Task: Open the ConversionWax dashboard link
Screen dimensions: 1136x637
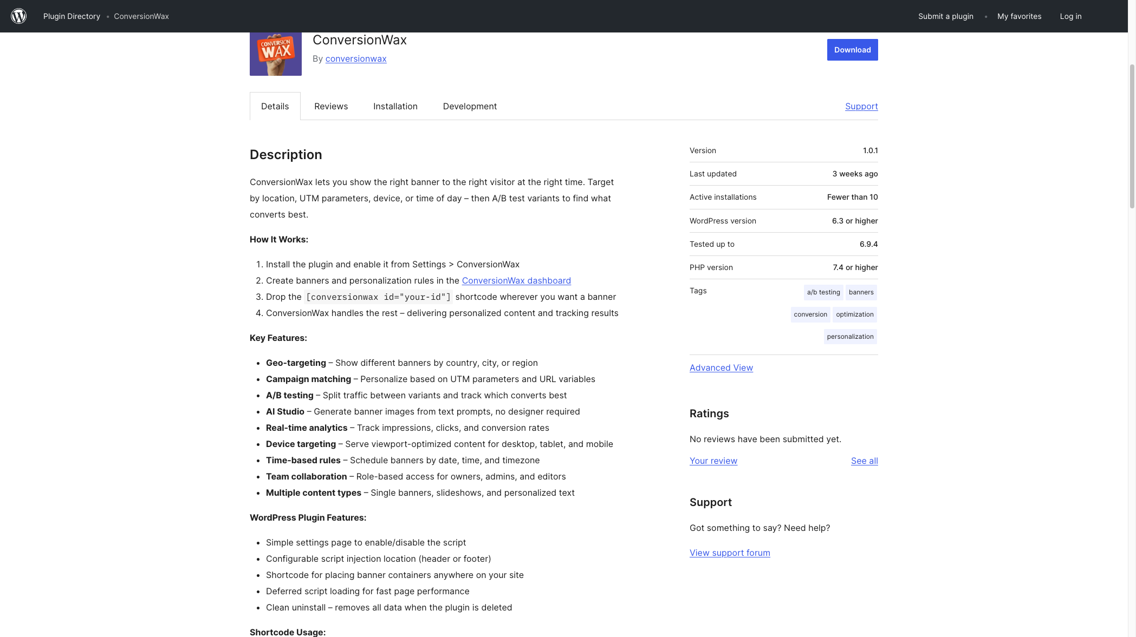Action: click(516, 280)
